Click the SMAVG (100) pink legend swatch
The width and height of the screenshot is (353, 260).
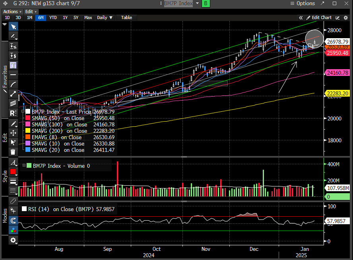coord(28,124)
